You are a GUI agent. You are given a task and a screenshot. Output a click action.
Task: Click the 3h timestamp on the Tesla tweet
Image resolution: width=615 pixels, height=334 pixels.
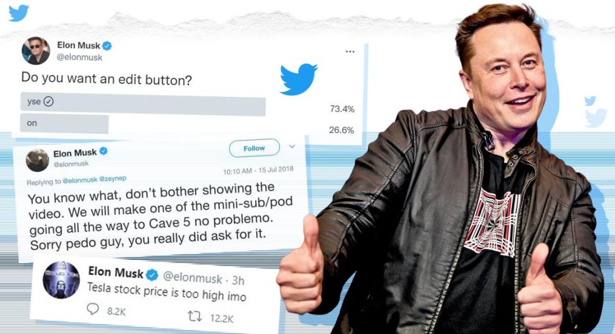point(238,280)
